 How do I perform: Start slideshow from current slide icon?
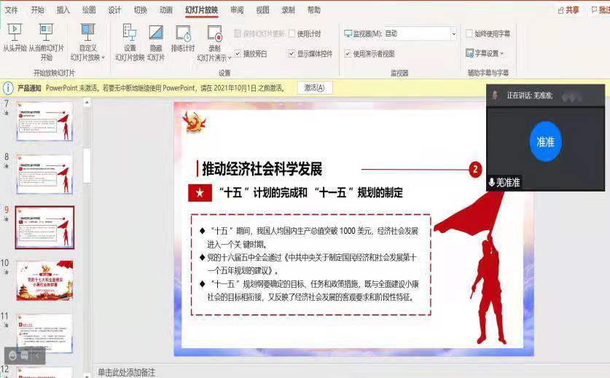(46, 32)
